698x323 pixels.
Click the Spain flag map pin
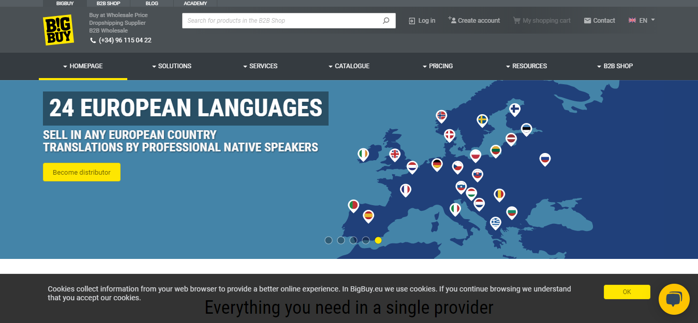pos(368,215)
